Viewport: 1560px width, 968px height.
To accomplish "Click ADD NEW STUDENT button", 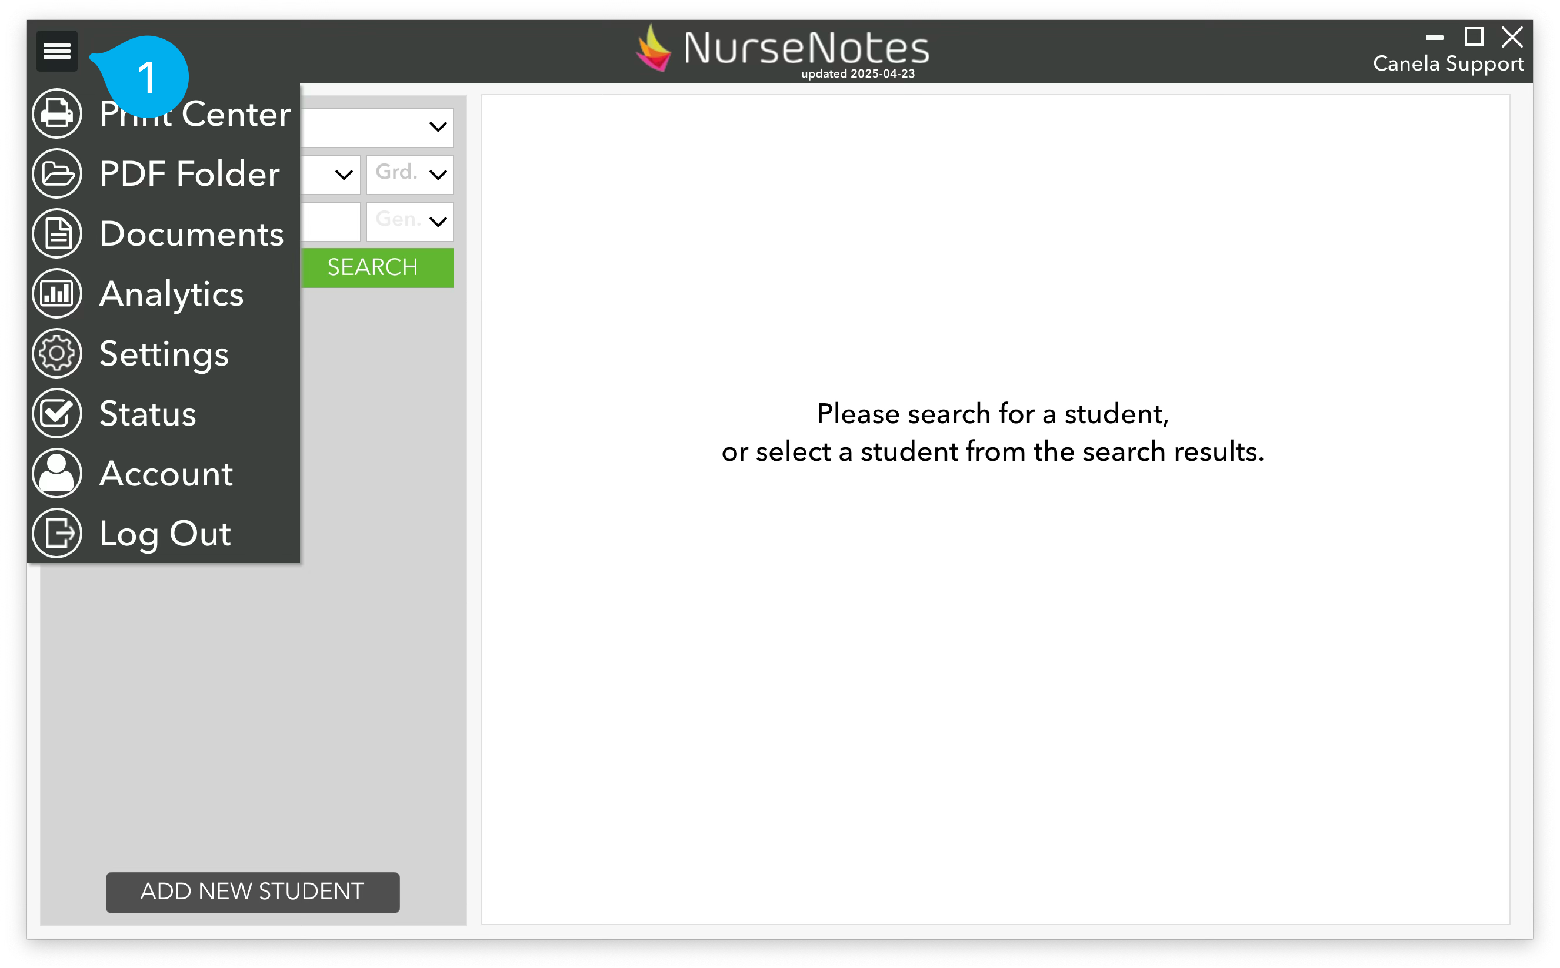I will [x=252, y=892].
